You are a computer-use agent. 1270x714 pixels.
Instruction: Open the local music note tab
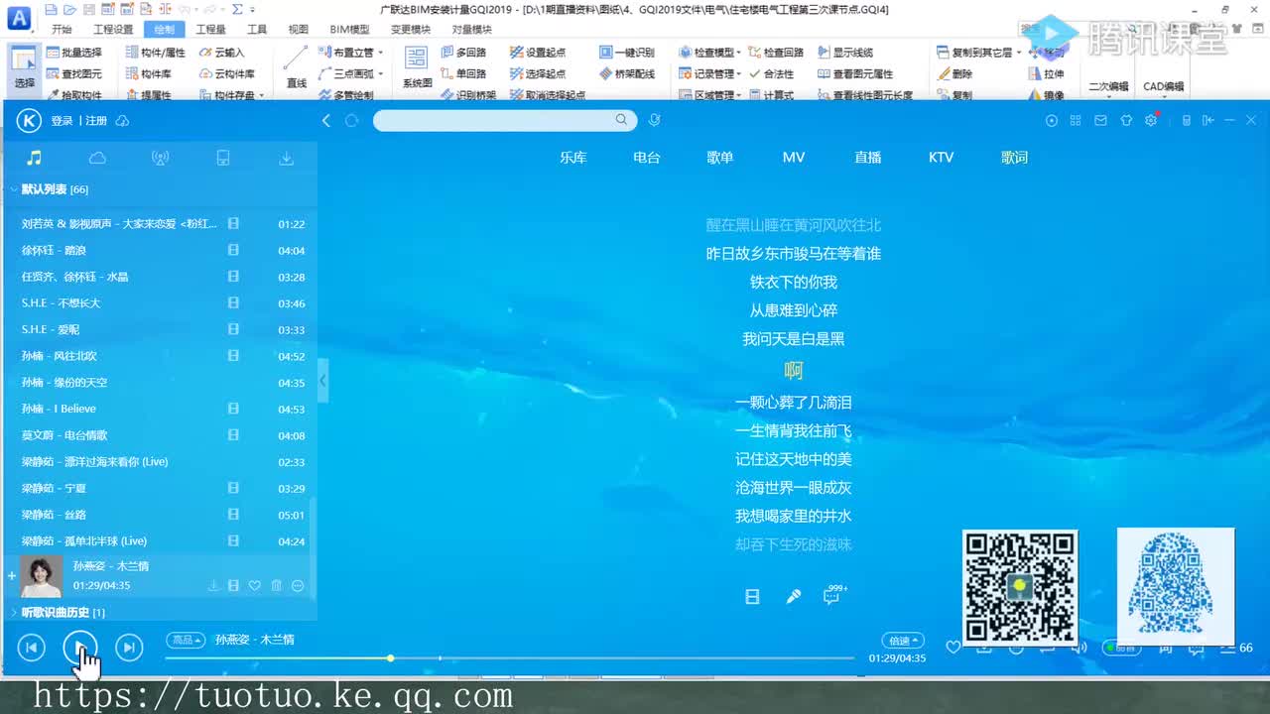[x=34, y=158]
